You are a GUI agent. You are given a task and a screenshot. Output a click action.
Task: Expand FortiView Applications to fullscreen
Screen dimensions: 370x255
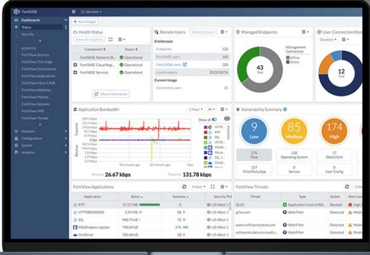point(213,186)
